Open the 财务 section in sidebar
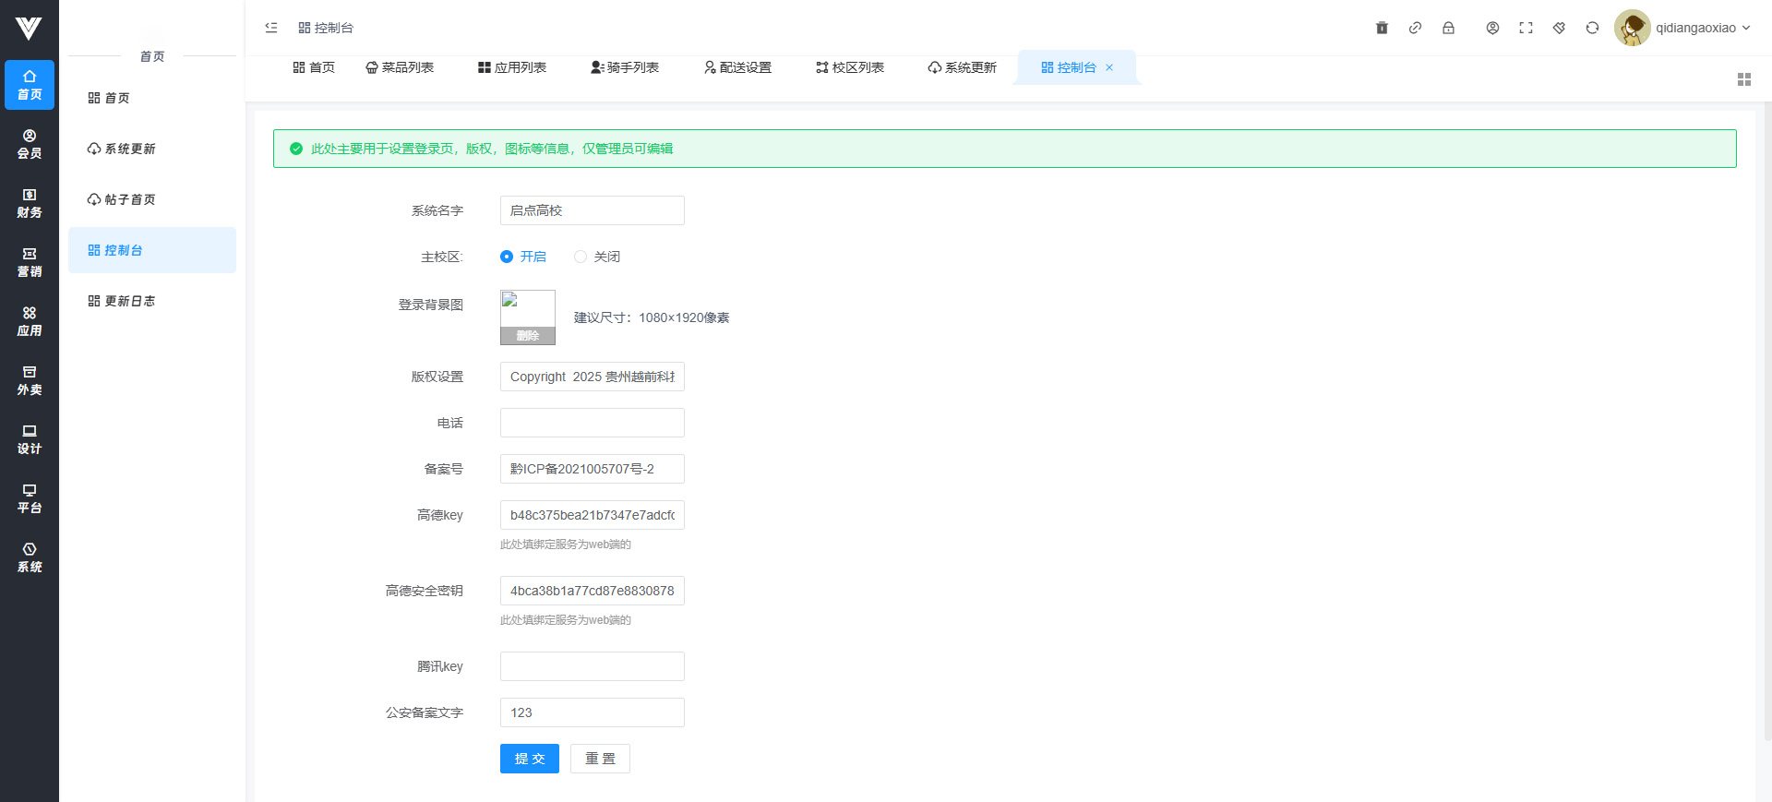 (x=30, y=203)
